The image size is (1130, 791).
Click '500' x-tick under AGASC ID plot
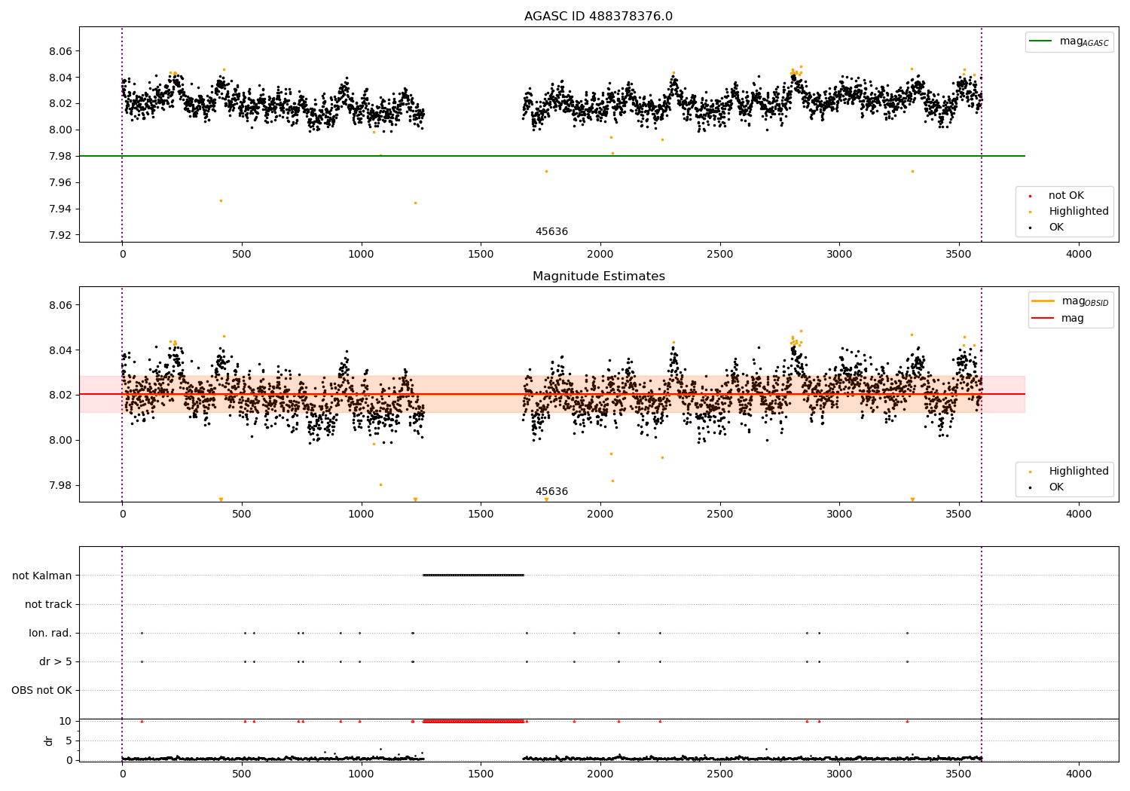(x=242, y=254)
